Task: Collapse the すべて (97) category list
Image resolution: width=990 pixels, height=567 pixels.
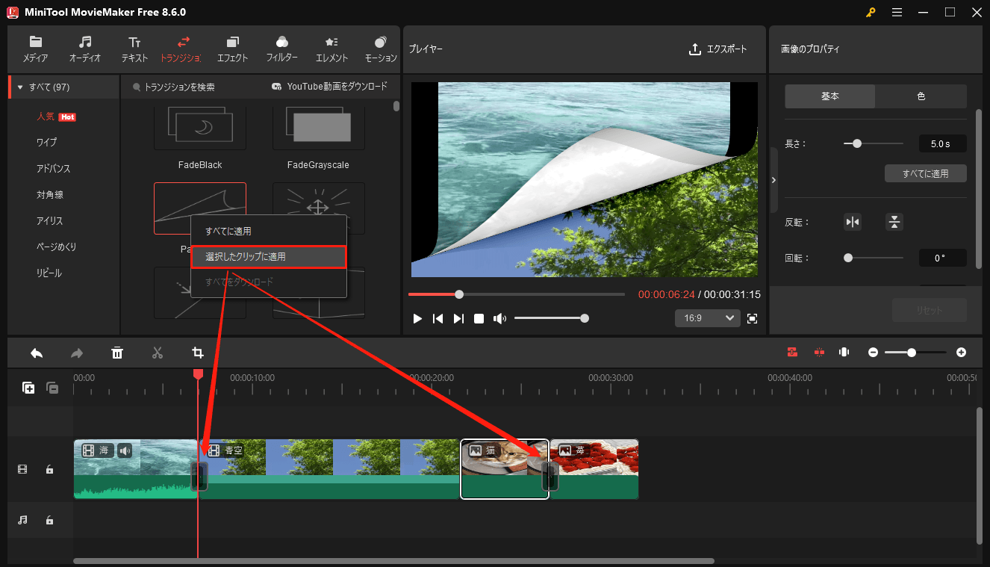Action: [x=19, y=87]
